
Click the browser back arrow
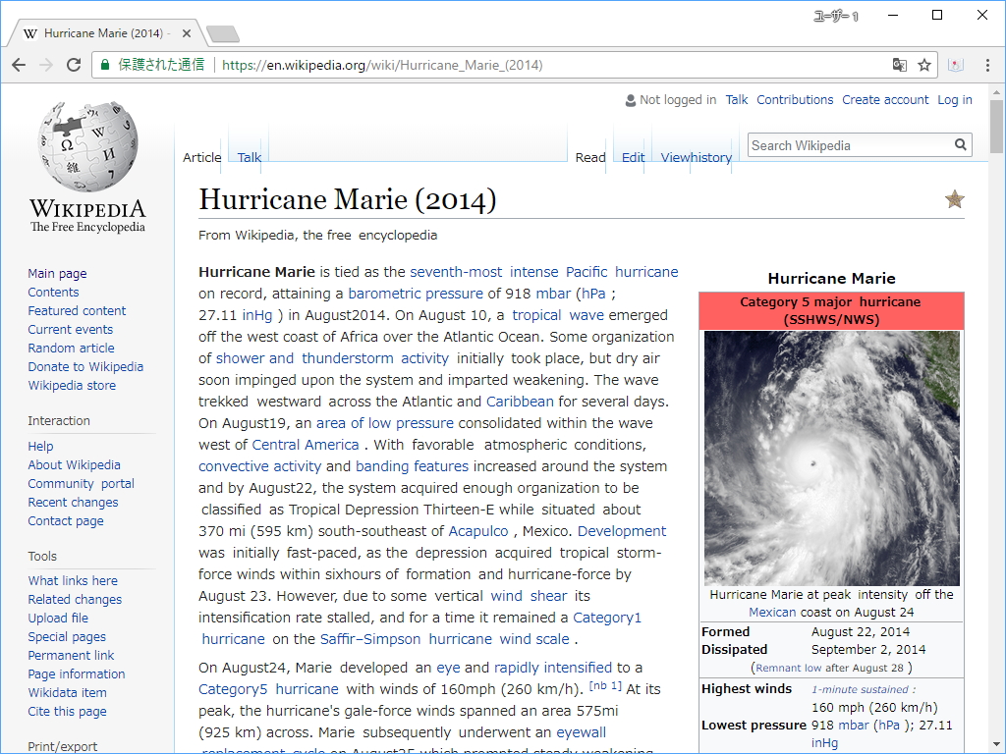[18, 65]
